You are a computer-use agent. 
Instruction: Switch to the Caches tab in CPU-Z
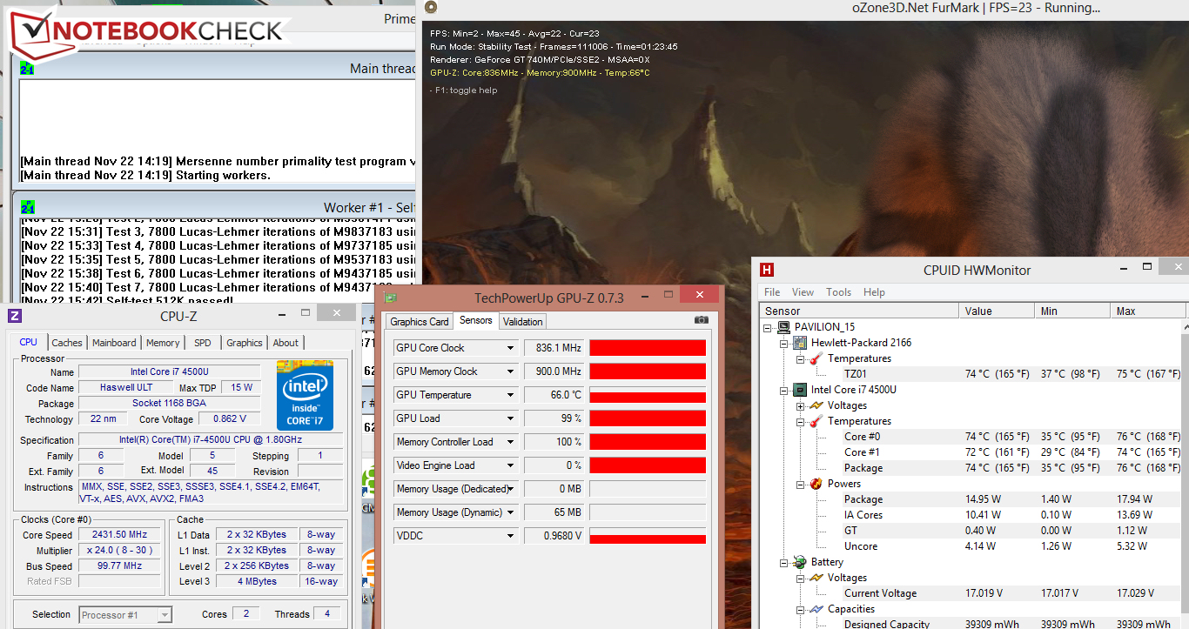pyautogui.click(x=66, y=343)
